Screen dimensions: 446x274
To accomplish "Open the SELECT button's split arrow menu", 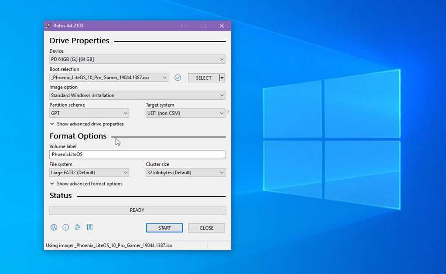I will click(x=222, y=78).
